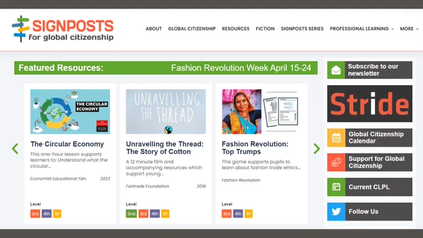Click the previous carousel arrow
Viewport: 423px width, 238px height.
15,149
